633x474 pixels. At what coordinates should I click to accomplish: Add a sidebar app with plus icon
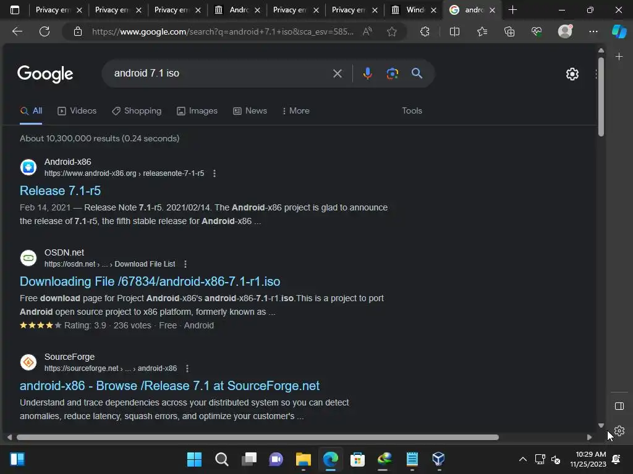coord(619,56)
